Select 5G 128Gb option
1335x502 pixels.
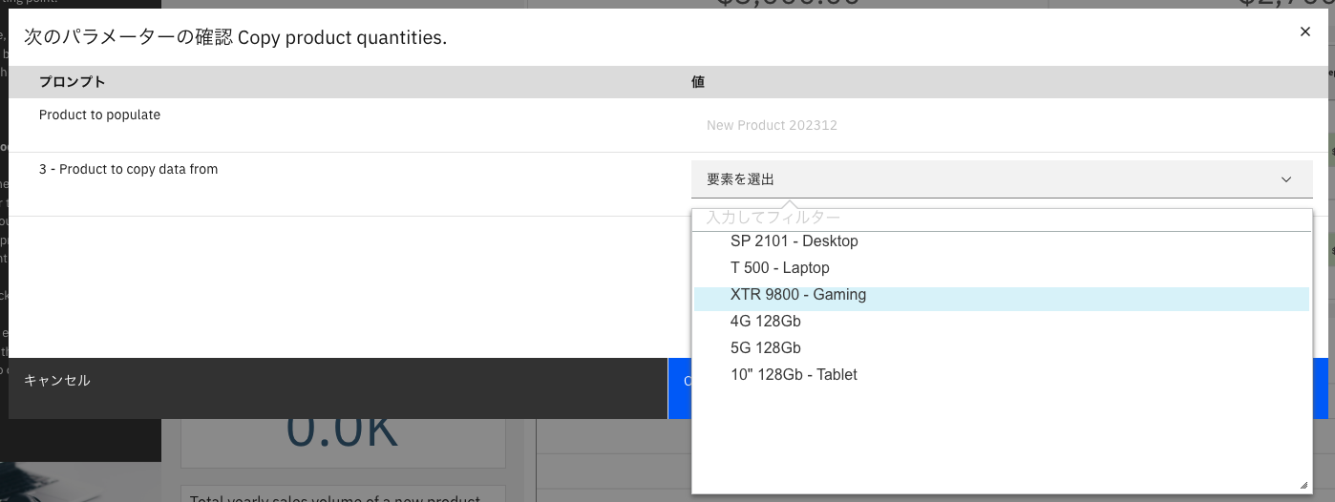click(1002, 348)
